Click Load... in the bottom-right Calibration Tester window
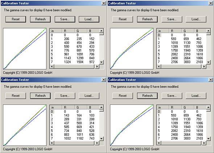Viewport: 214px width, 153px height. (x=196, y=96)
